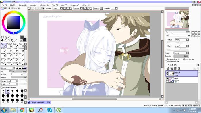Hide Layer 11 with its eye icon
The width and height of the screenshot is (201, 113).
(x=167, y=72)
